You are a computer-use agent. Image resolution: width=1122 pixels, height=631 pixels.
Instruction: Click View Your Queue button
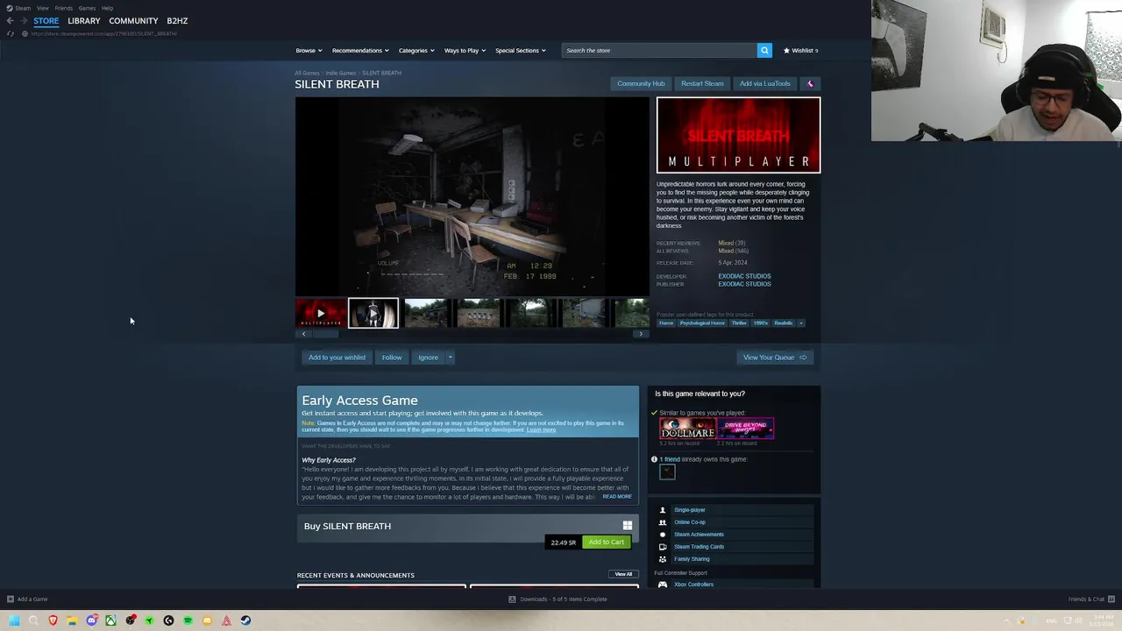tap(775, 358)
